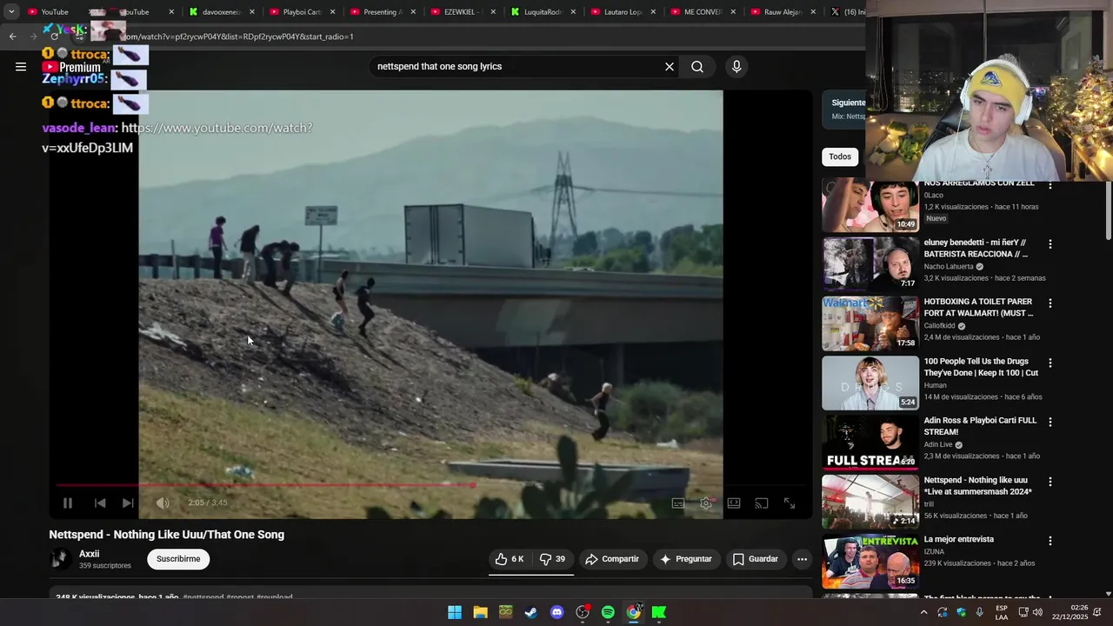Open 'La mejor entrevista' video title
The height and width of the screenshot is (626, 1113).
pos(958,539)
